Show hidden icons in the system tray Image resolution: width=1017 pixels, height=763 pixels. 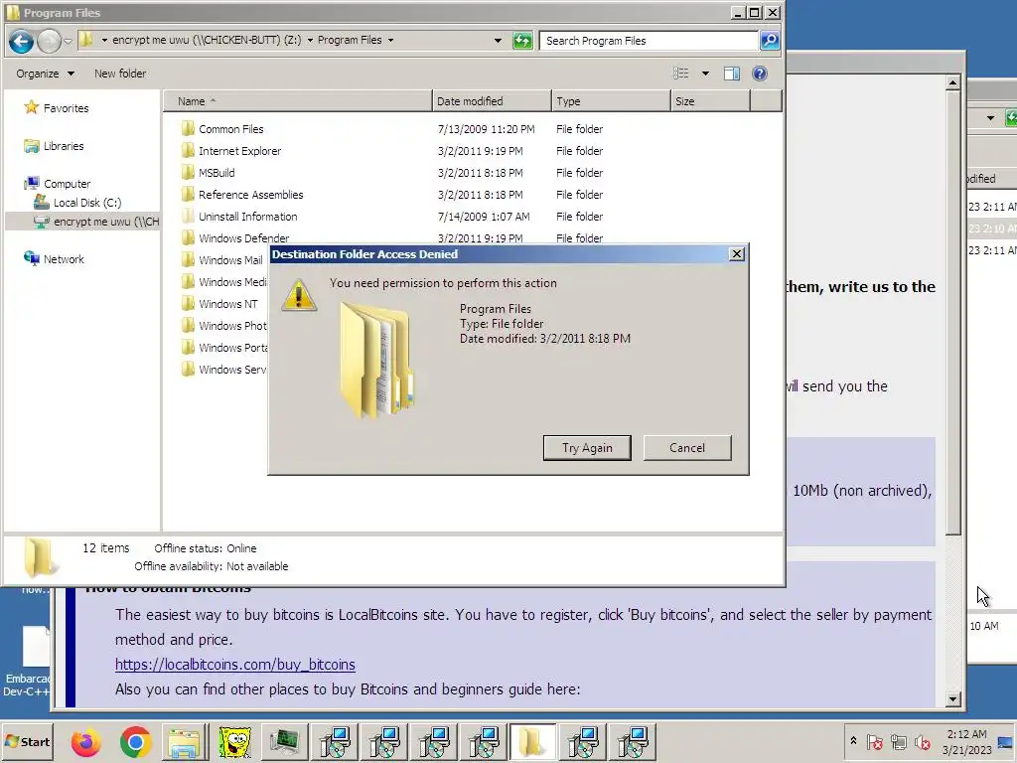point(853,741)
